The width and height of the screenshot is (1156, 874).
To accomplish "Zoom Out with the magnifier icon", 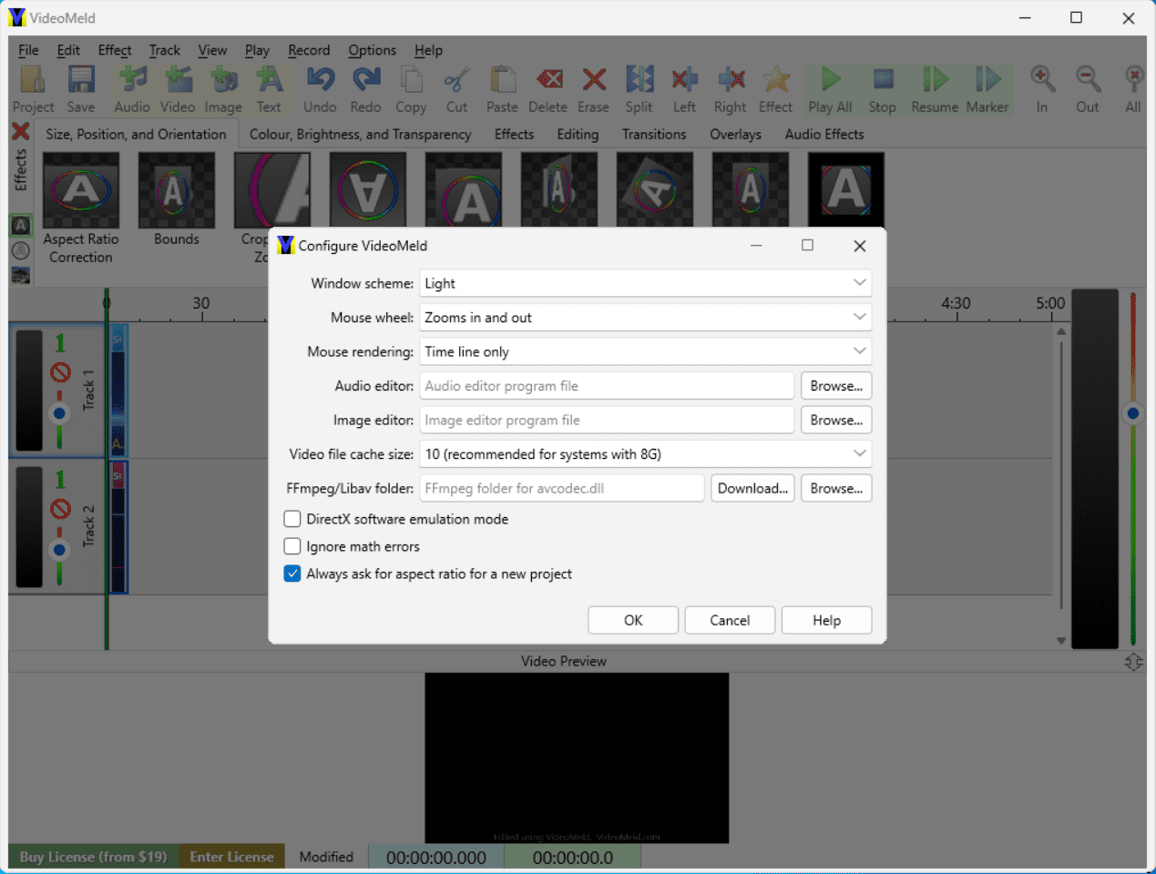I will click(x=1088, y=89).
